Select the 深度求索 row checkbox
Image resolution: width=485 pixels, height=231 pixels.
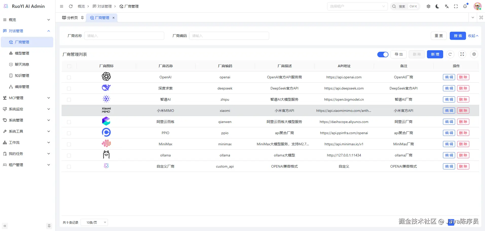tap(69, 88)
